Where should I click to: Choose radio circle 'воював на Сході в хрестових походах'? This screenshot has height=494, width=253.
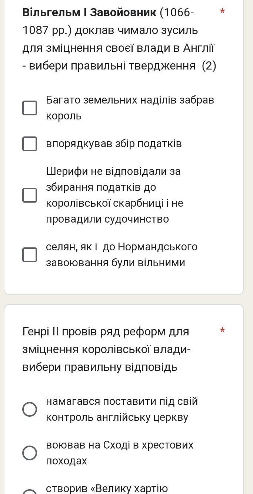coord(30,453)
